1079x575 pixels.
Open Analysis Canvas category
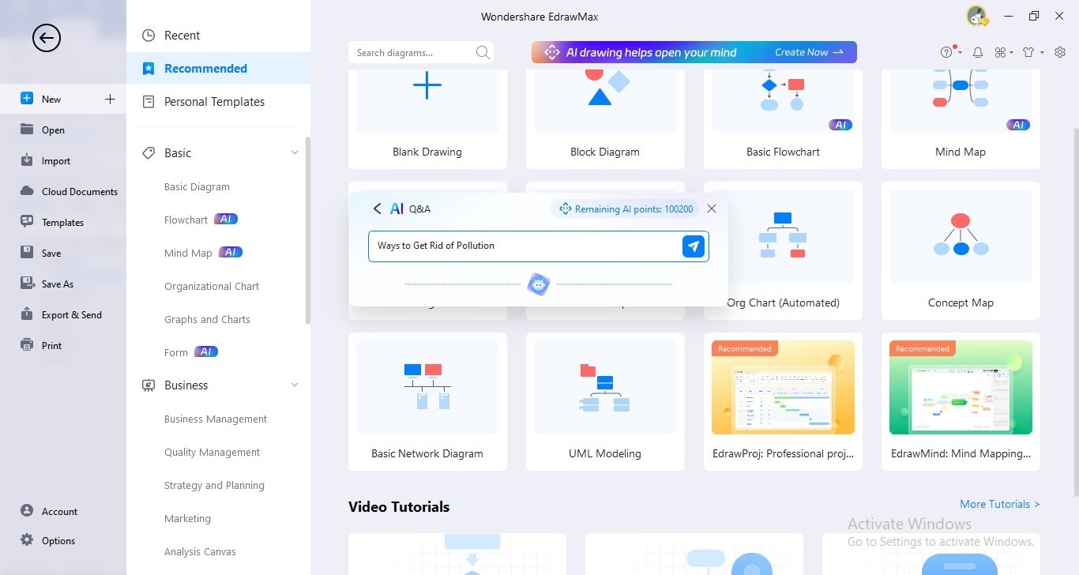pos(200,551)
